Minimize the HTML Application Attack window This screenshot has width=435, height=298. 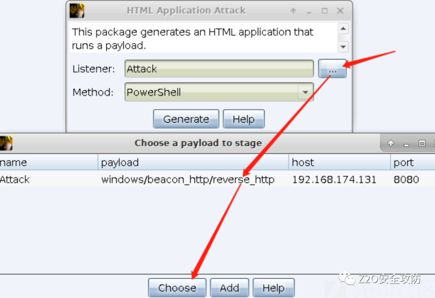click(309, 12)
